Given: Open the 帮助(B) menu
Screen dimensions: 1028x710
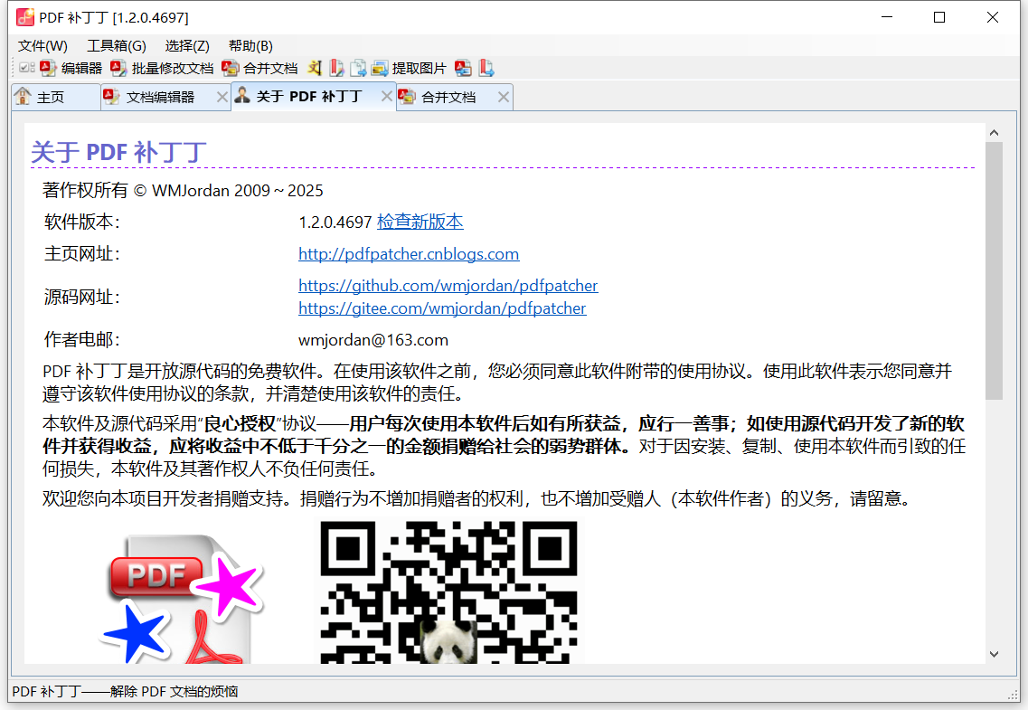Looking at the screenshot, I should tap(250, 46).
